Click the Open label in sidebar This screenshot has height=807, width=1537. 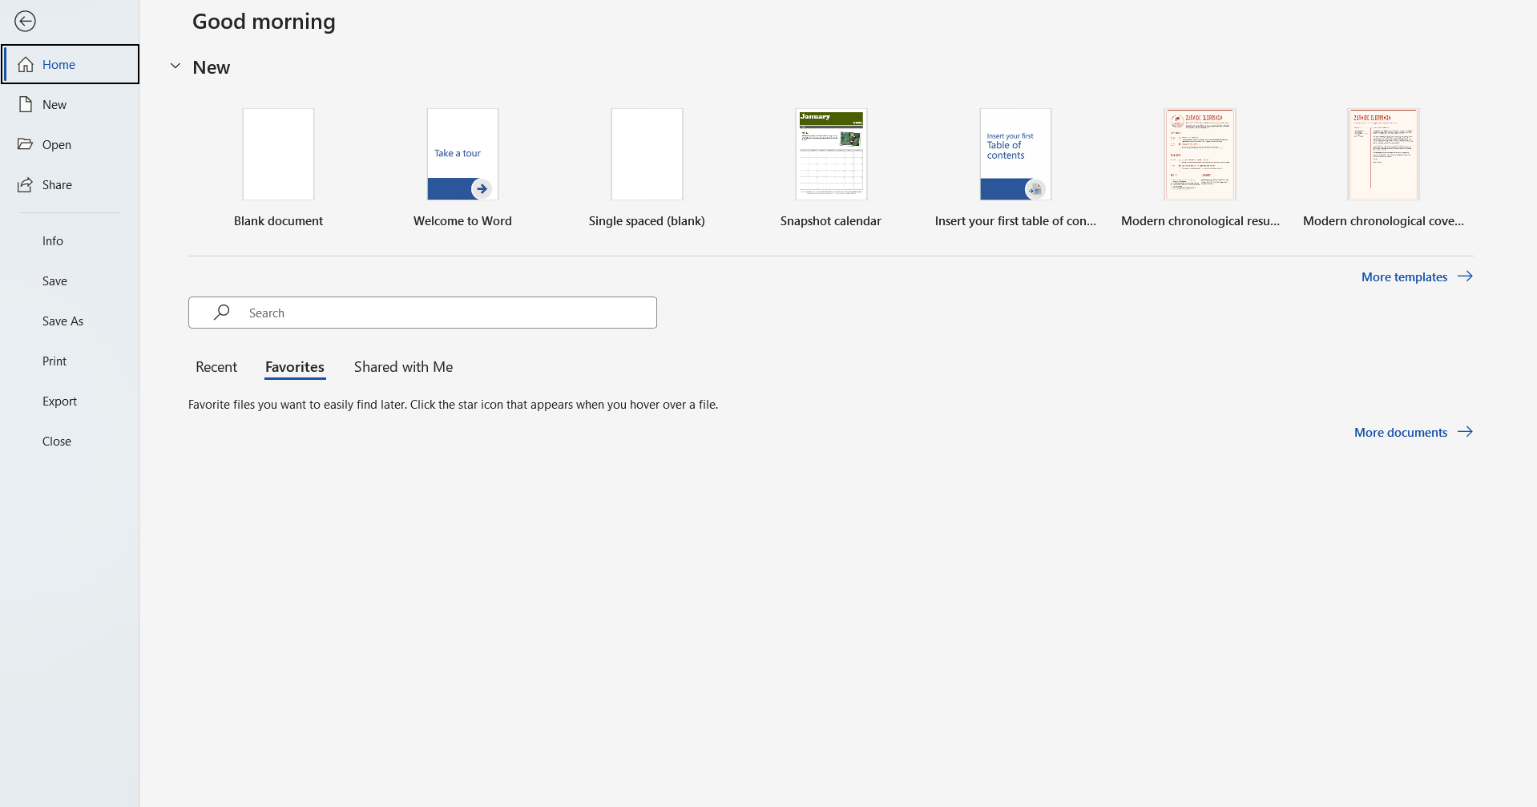[57, 144]
